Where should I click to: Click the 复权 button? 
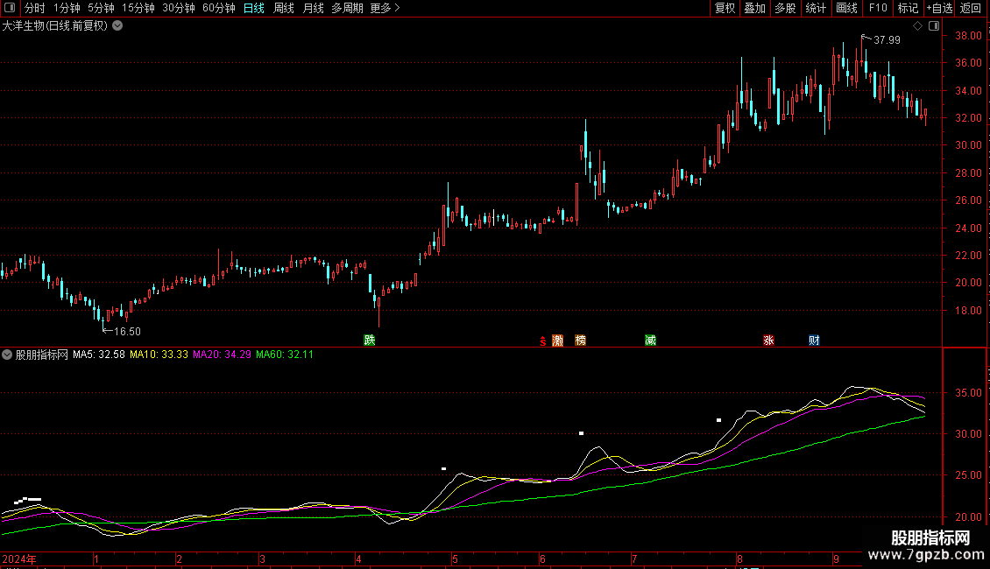click(x=725, y=8)
